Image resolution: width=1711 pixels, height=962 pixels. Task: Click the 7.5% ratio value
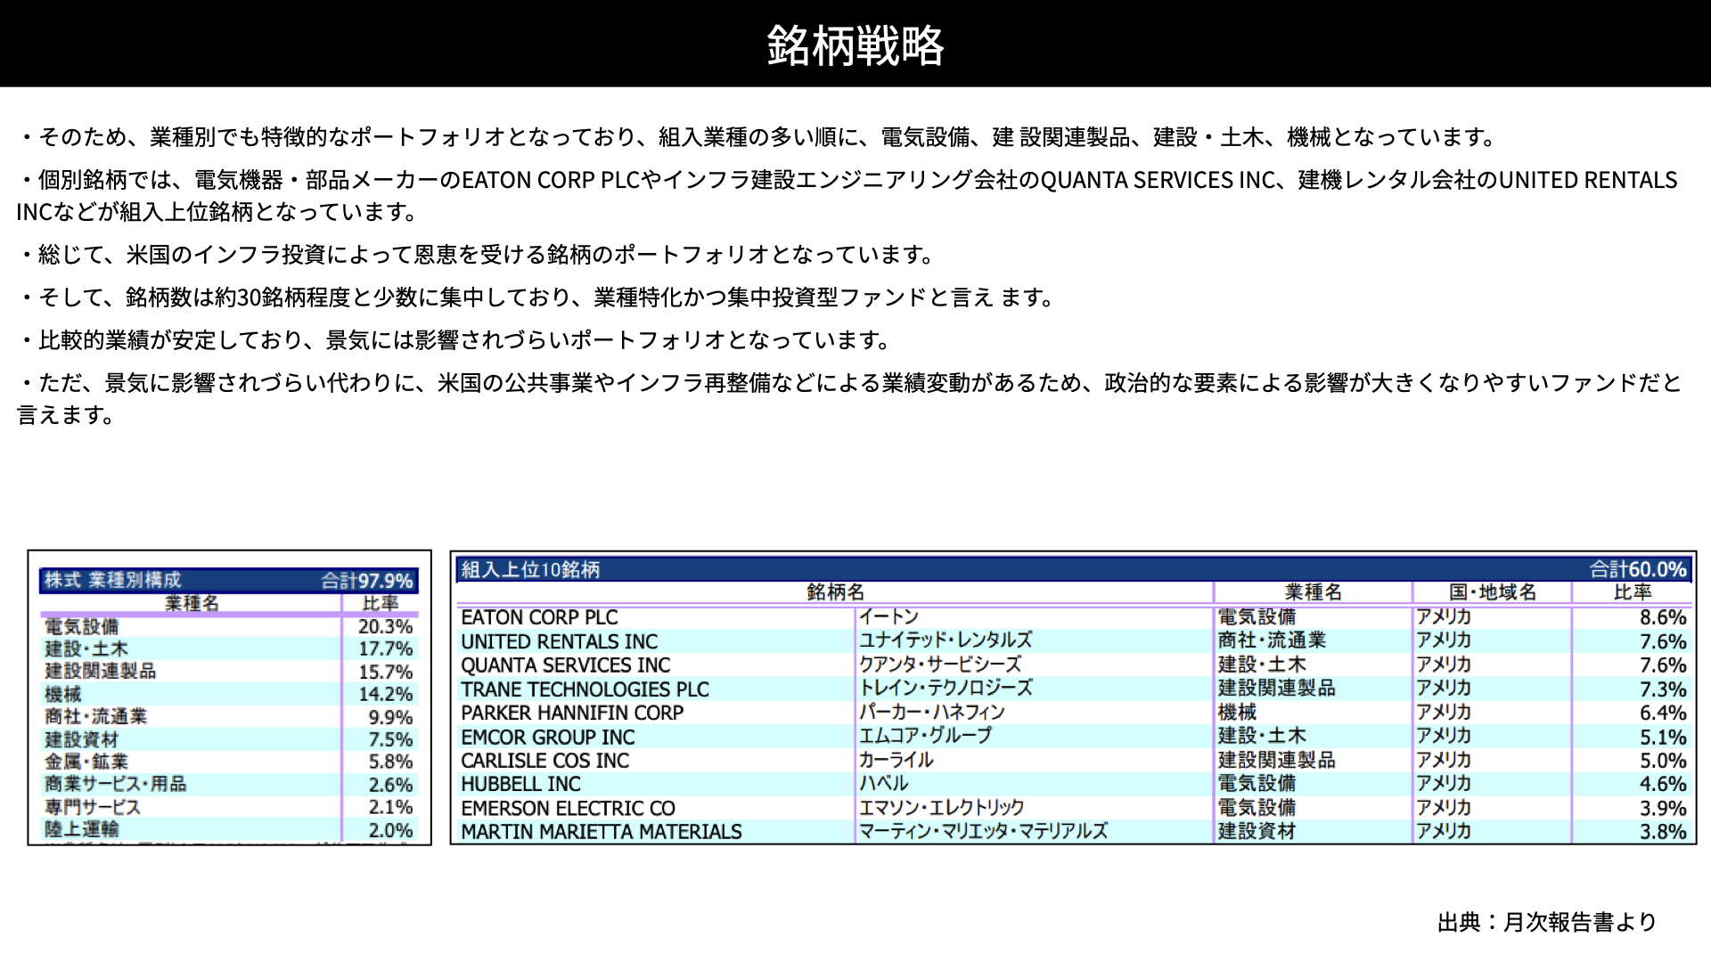tap(390, 739)
